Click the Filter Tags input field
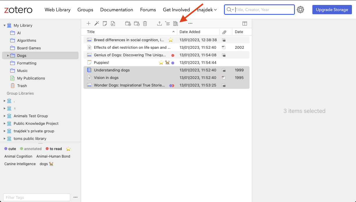The width and height of the screenshot is (356, 202). tap(37, 197)
